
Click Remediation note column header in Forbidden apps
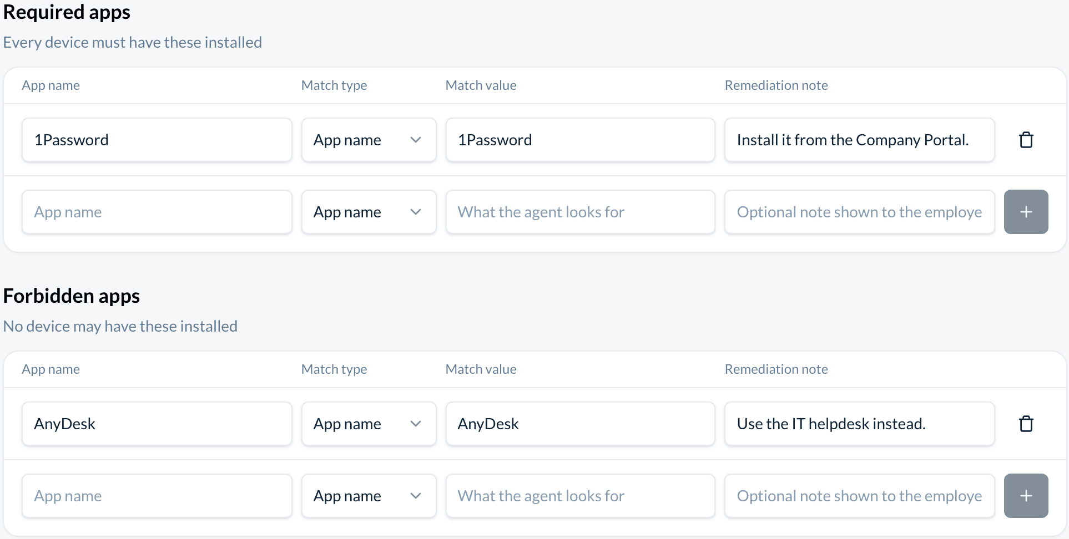776,369
